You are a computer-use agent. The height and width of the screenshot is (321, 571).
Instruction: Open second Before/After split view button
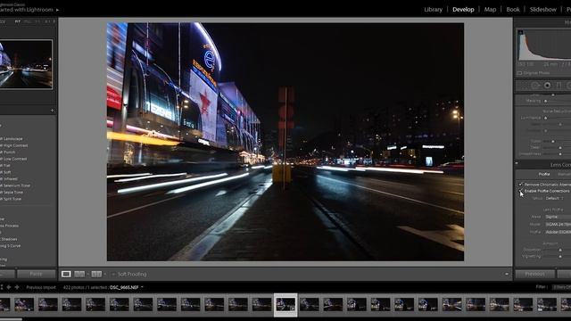[96, 274]
